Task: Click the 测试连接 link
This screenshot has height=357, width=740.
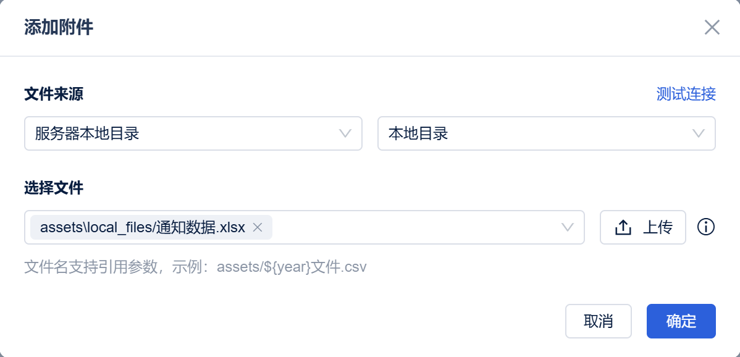Action: coord(686,94)
